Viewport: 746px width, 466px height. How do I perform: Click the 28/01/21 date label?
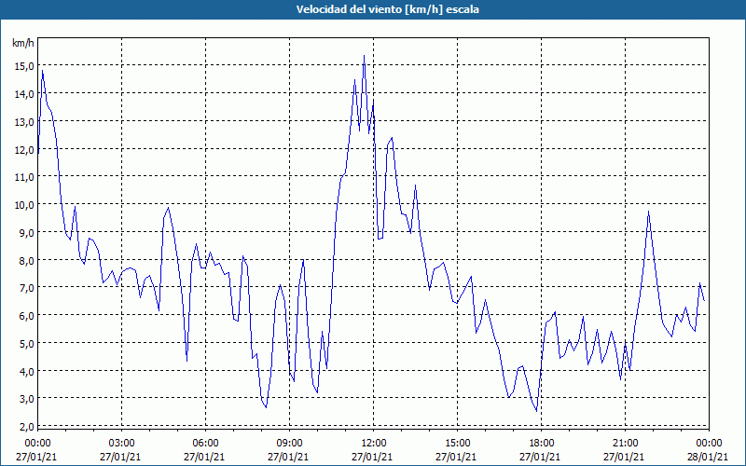[709, 457]
